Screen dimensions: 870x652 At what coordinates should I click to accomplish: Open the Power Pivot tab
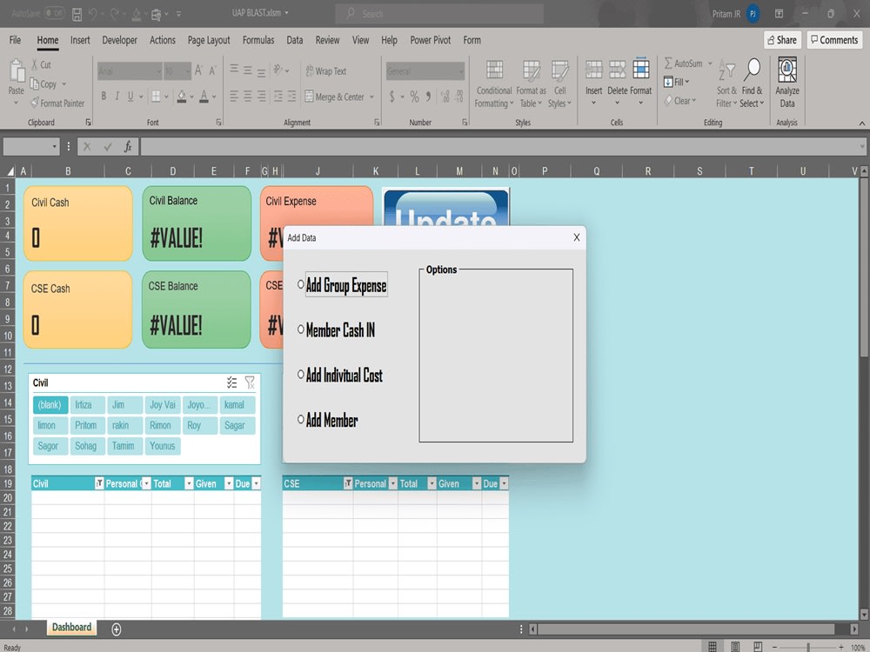(x=425, y=40)
